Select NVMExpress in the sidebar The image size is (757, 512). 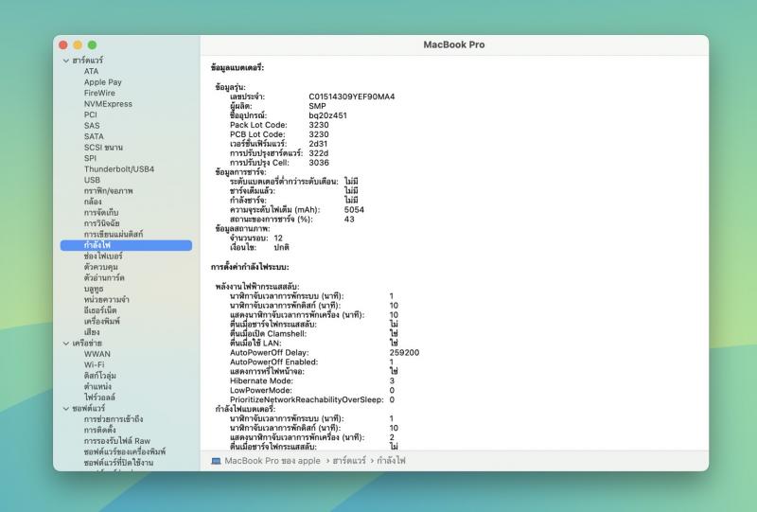(108, 104)
